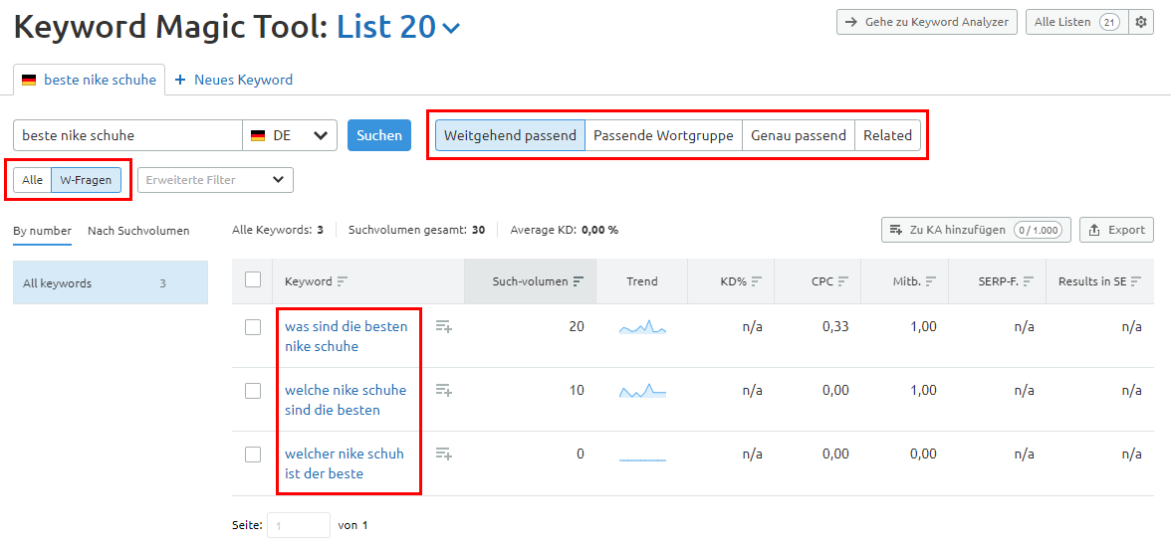Open Alle Listen button
The image size is (1171, 545).
pos(1076,22)
